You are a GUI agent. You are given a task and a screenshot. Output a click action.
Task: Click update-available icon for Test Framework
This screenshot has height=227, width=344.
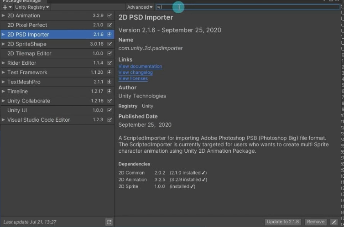point(109,72)
